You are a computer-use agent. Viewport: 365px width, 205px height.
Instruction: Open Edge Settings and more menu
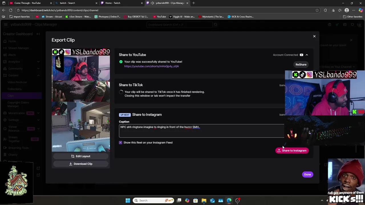[x=354, y=10]
